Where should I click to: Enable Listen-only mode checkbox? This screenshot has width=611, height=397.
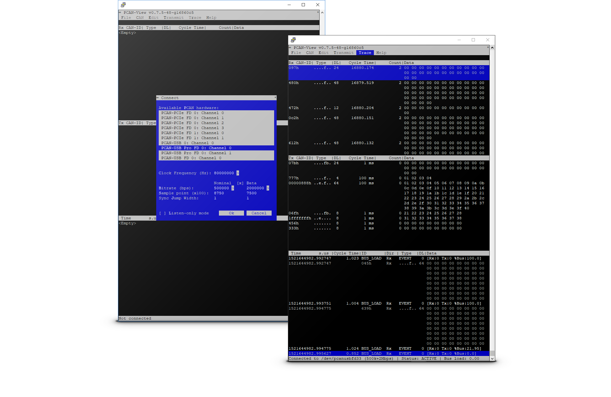[x=162, y=213]
